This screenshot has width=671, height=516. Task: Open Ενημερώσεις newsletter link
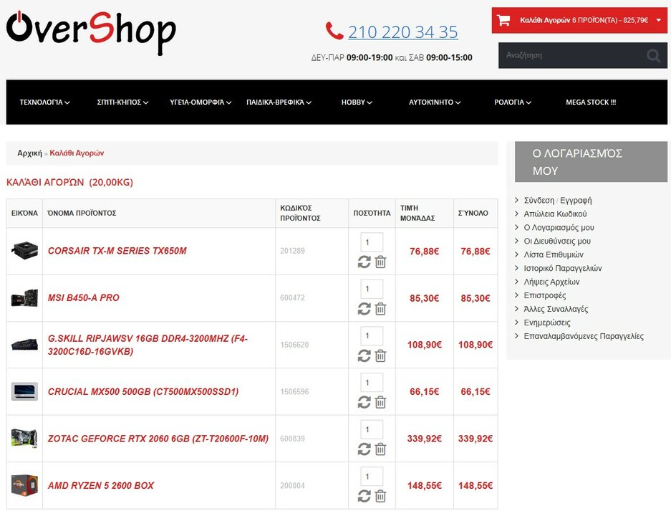547,322
